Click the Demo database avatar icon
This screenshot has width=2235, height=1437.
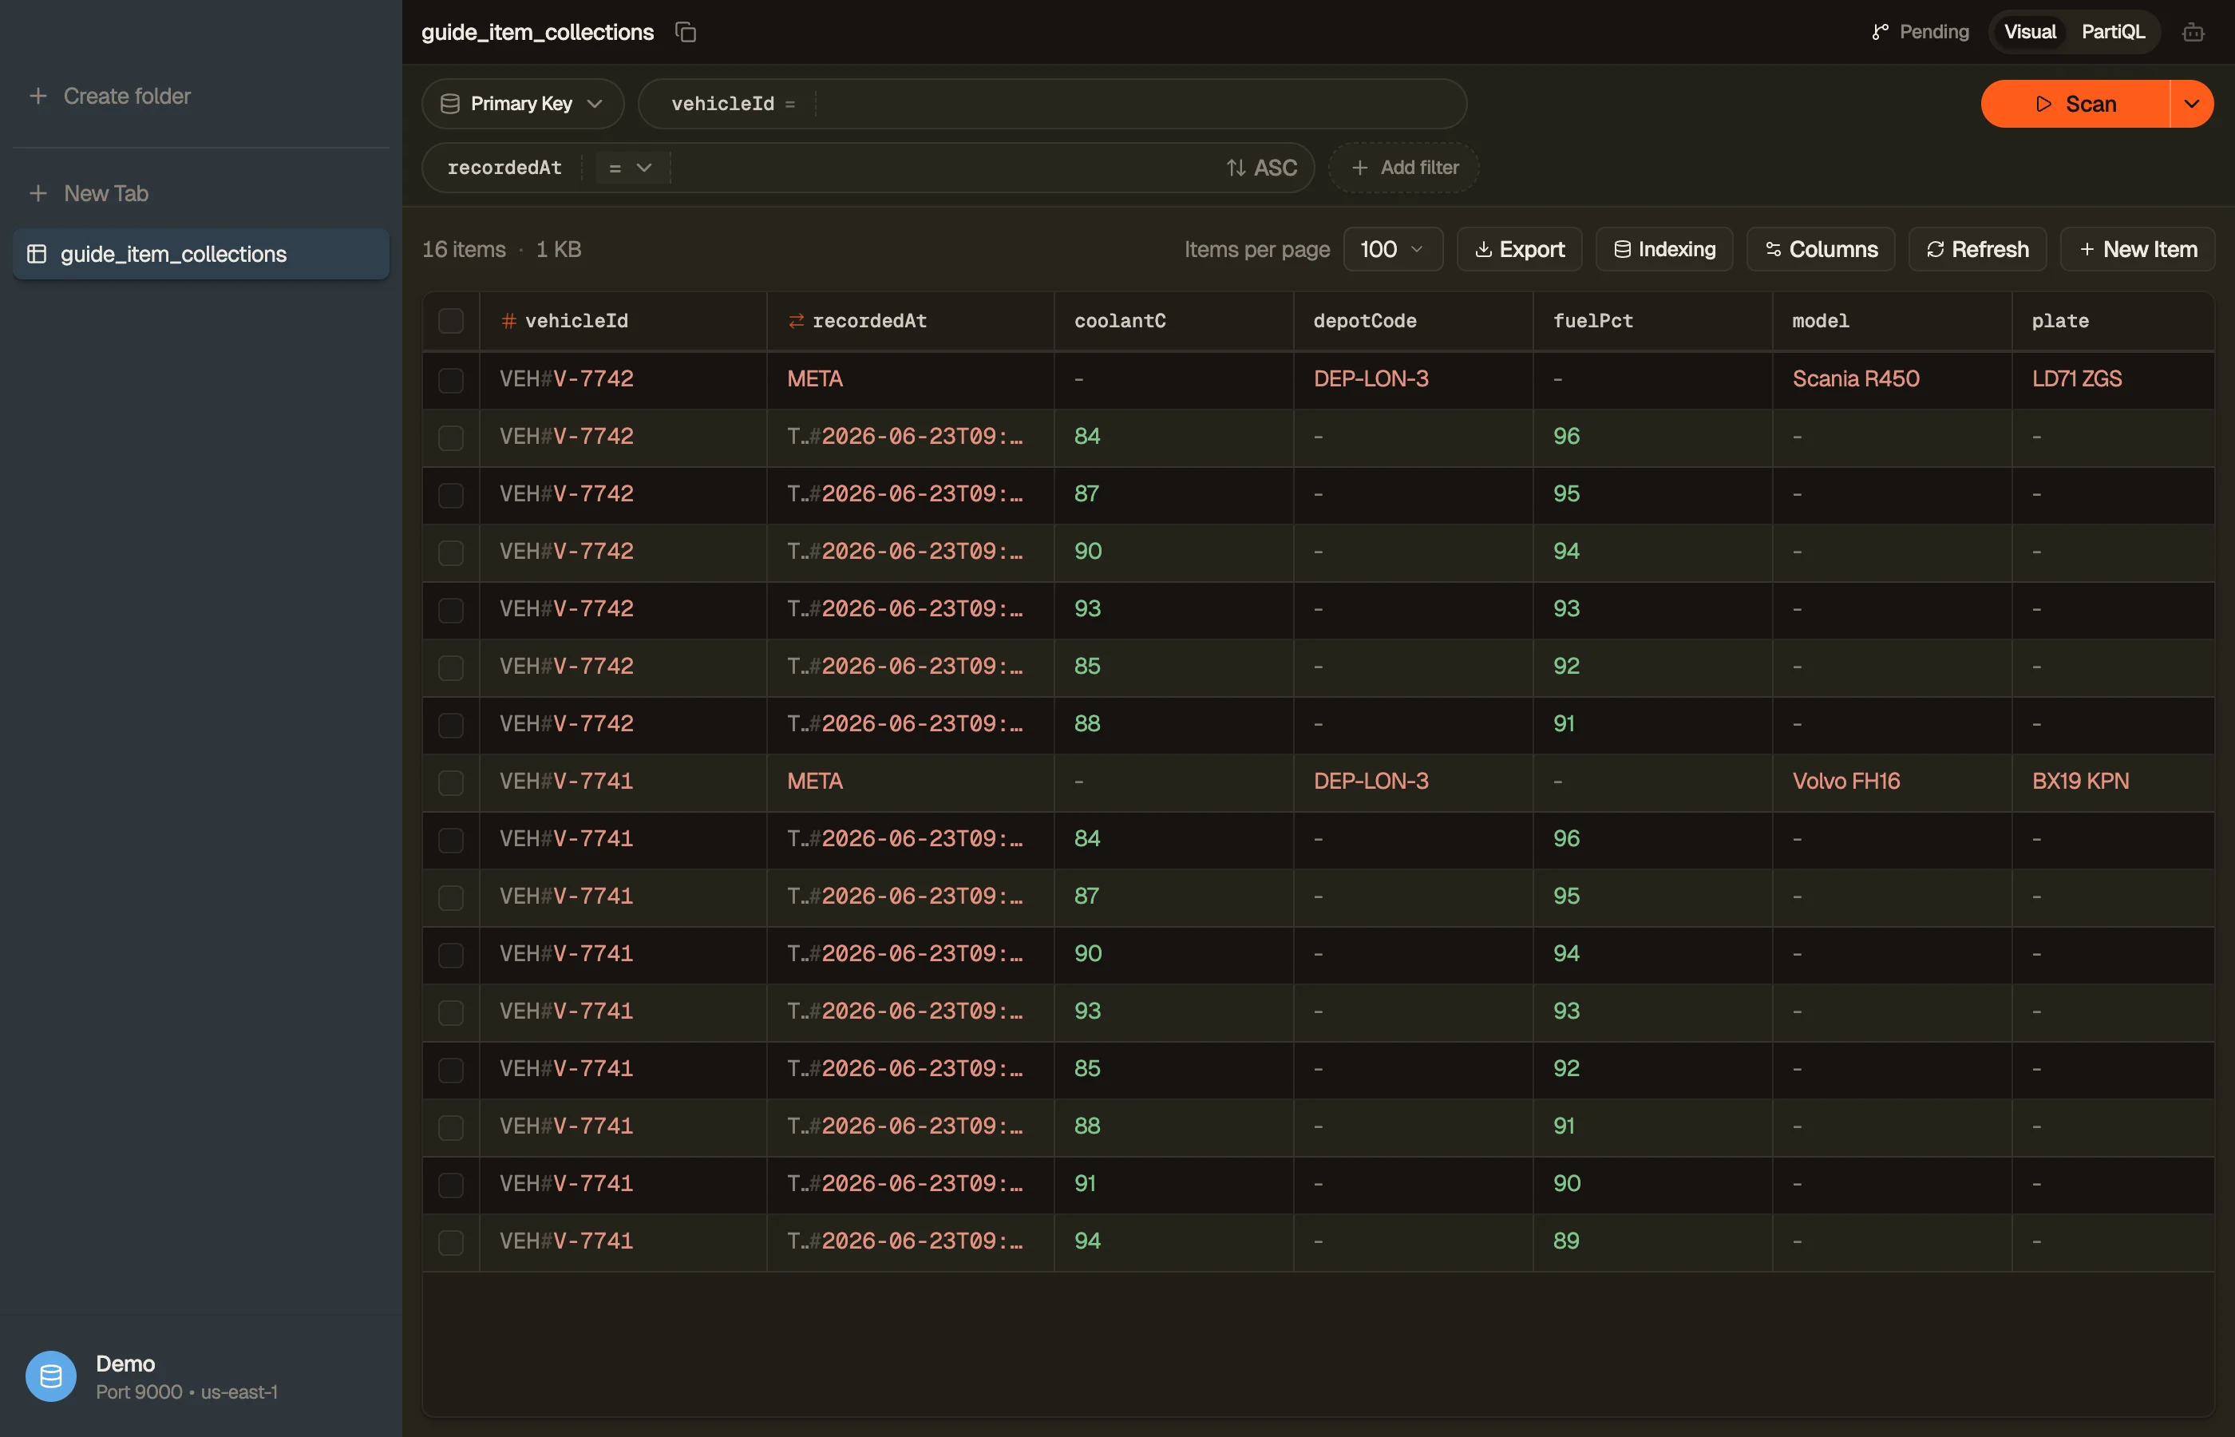(51, 1376)
